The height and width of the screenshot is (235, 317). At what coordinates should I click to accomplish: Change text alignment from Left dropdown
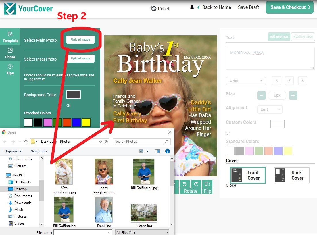270,109
